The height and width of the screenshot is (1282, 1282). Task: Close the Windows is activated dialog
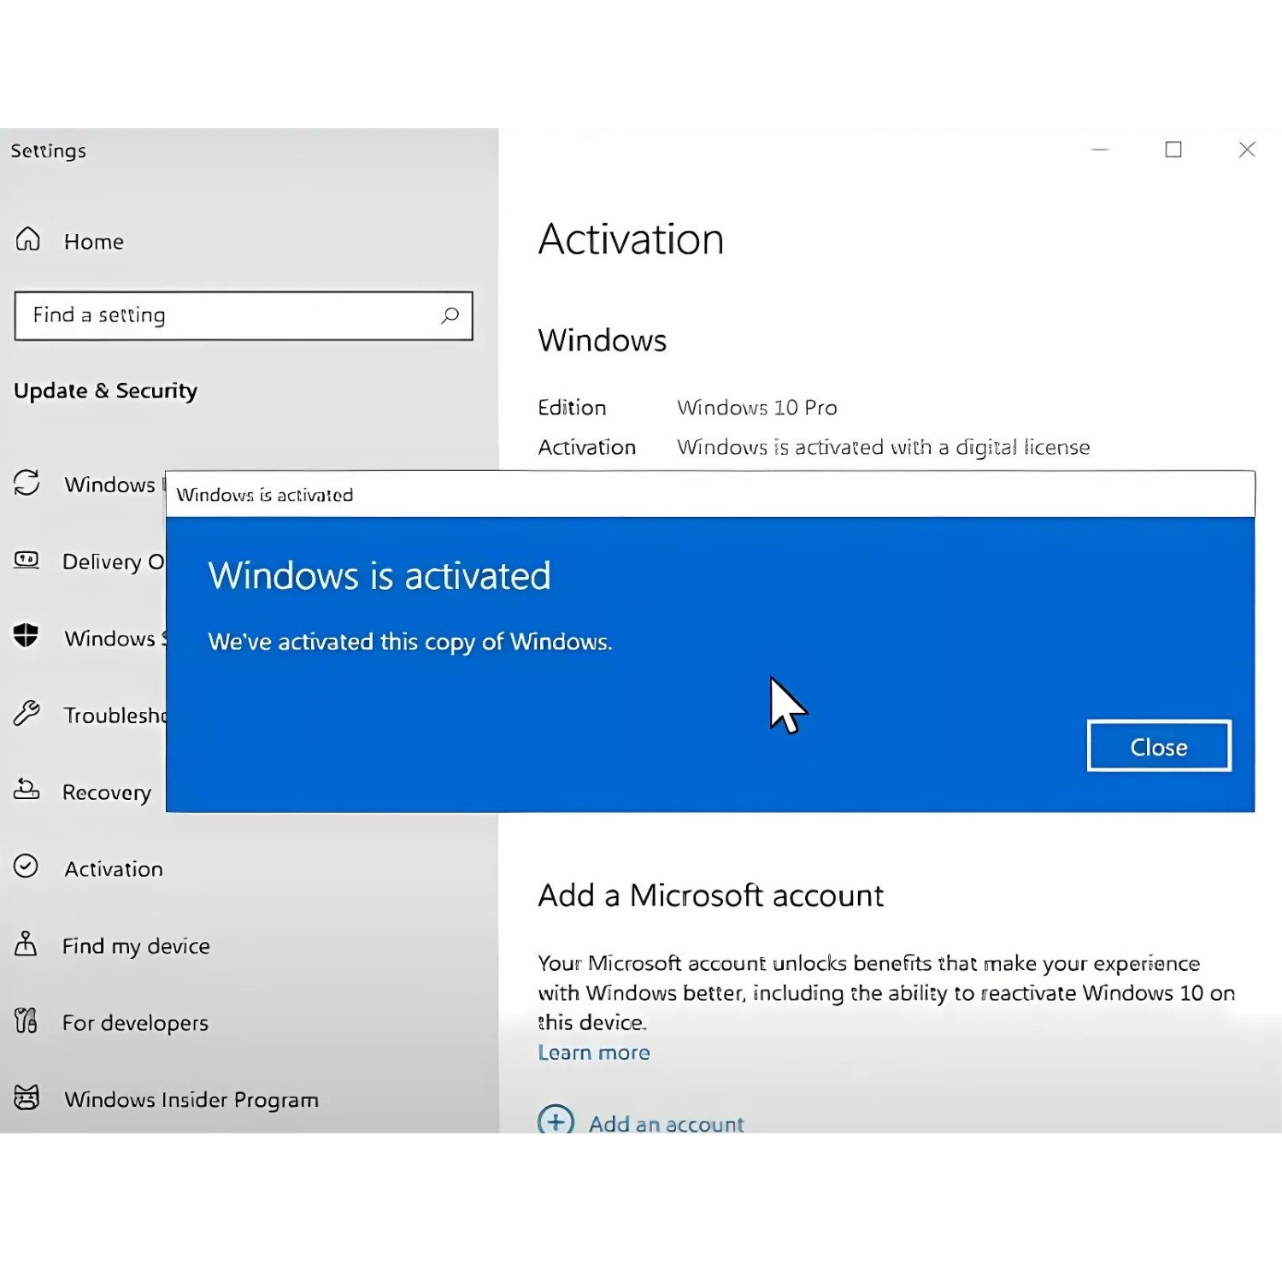(1158, 745)
